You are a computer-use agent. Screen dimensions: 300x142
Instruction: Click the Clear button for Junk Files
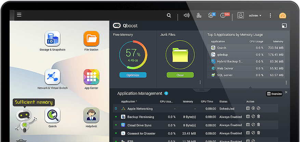point(180,75)
